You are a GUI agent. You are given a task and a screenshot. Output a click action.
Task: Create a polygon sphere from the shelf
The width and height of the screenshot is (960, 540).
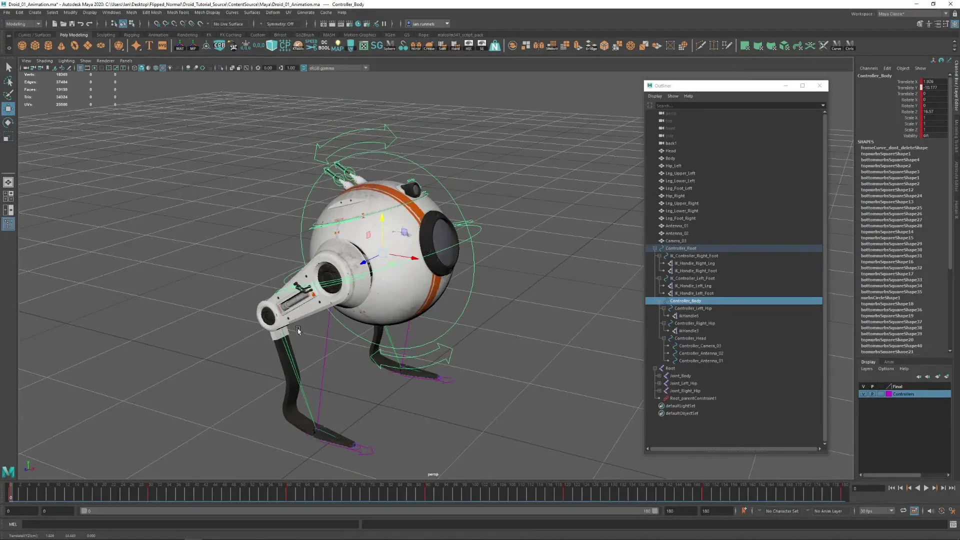tap(22, 45)
